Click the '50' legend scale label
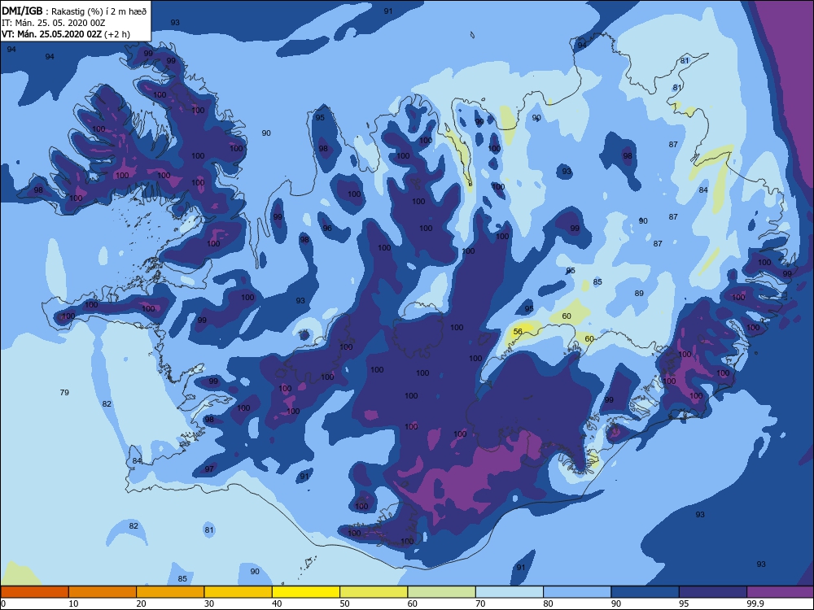The image size is (814, 610). pos(344,603)
